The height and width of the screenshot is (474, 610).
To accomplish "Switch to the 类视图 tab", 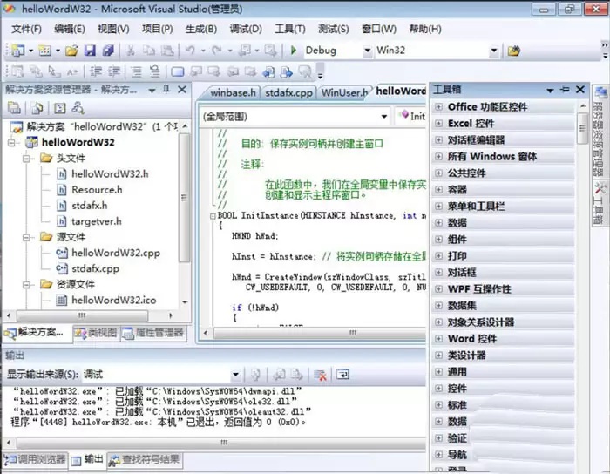I will pos(96,332).
